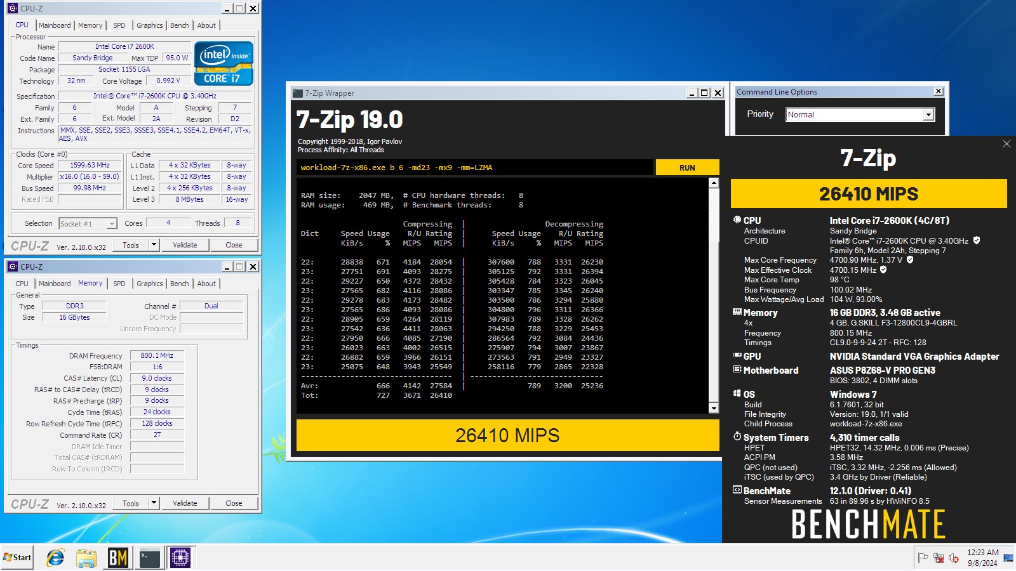Switch to Memory tab in upper CPU-Z window
Viewport: 1016px width, 571px height.
[x=90, y=25]
